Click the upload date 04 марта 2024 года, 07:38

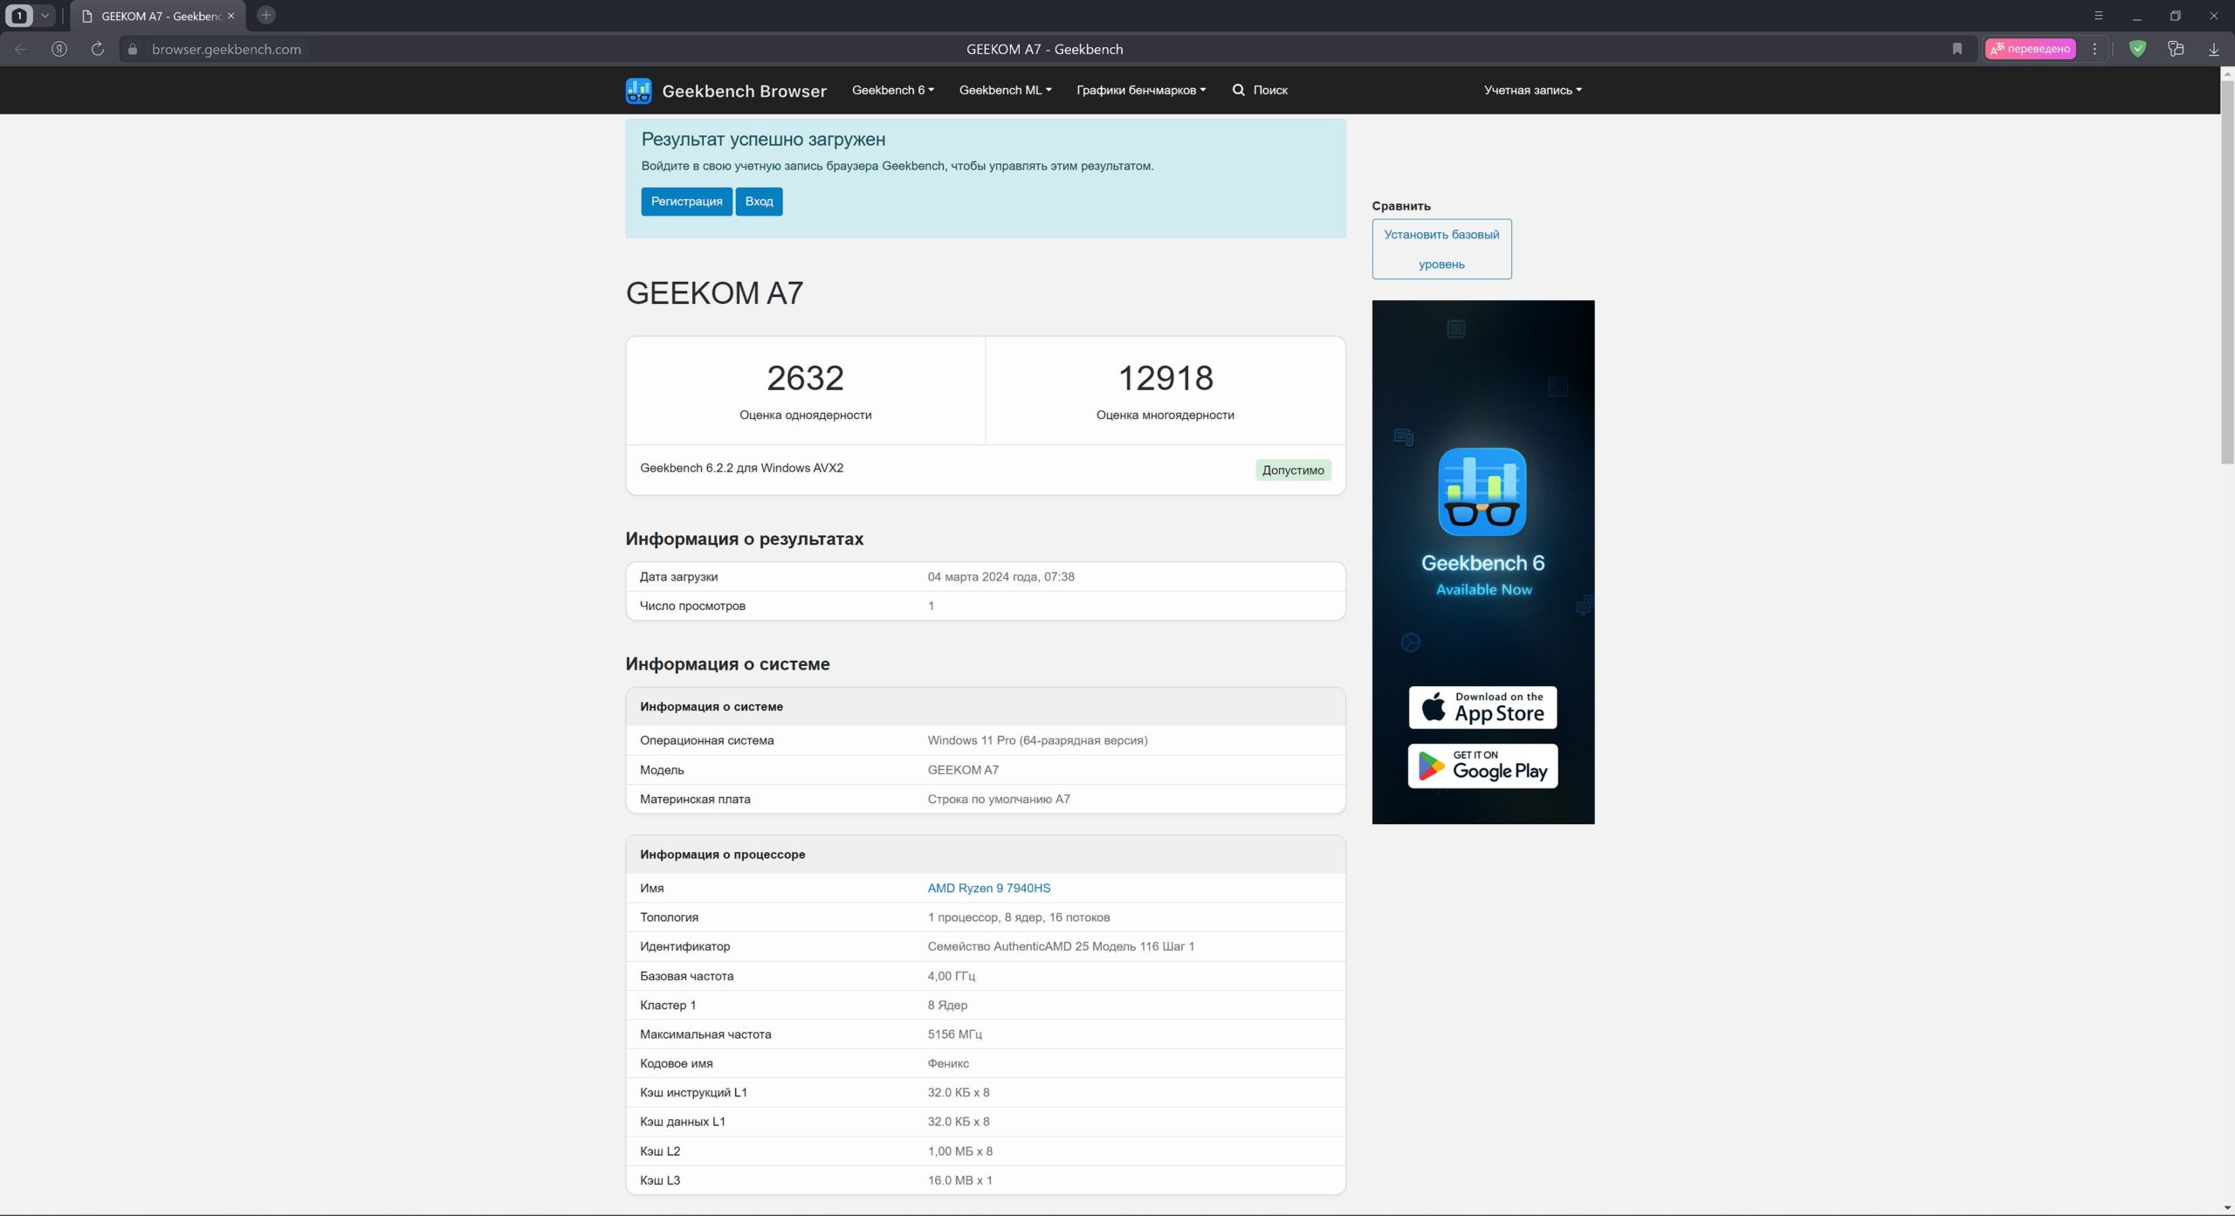1001,577
